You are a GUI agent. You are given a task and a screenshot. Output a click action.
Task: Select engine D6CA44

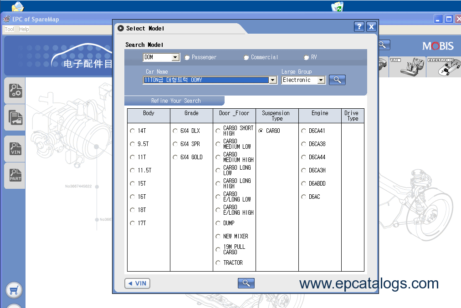coord(304,157)
